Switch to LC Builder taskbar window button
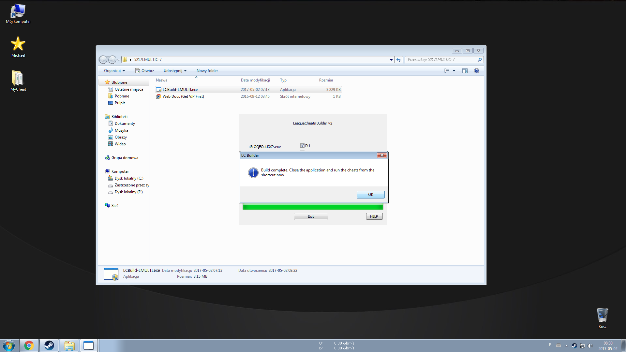 pyautogui.click(x=89, y=345)
